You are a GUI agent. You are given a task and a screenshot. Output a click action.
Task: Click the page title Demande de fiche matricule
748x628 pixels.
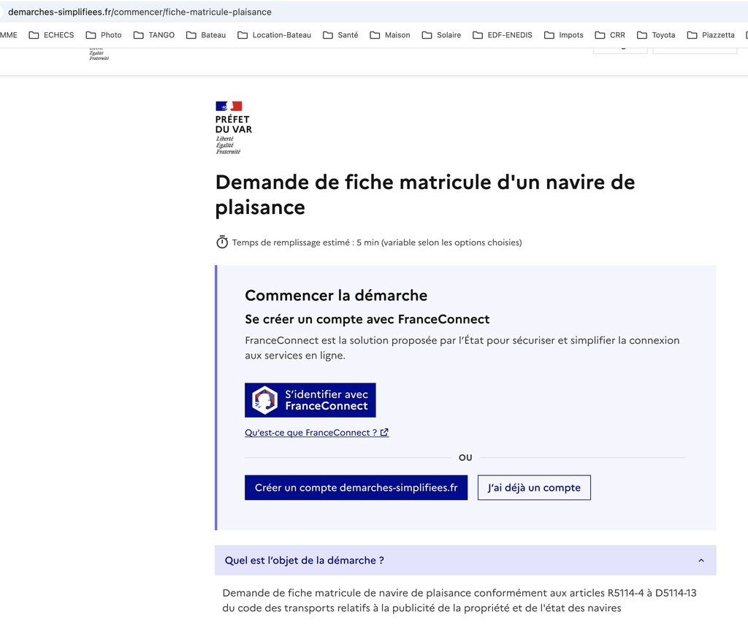pos(425,194)
